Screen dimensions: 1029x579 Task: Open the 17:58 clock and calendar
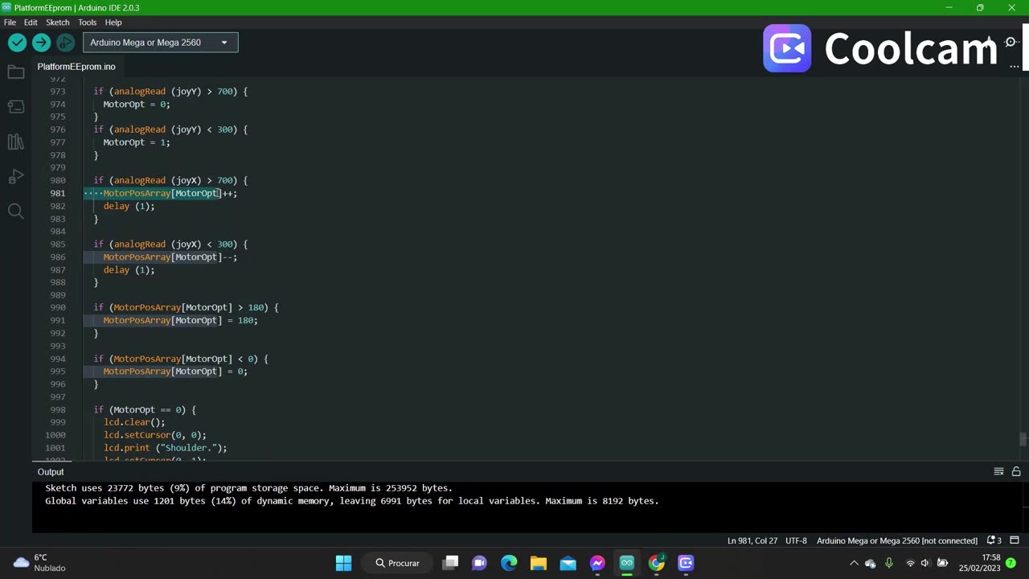(x=980, y=563)
